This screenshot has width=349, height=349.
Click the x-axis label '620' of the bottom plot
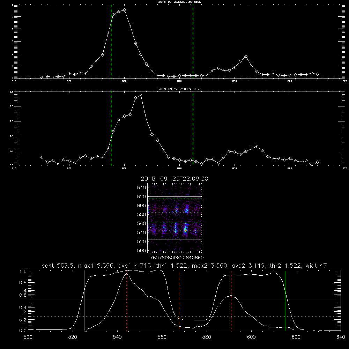pyautogui.click(x=296, y=337)
